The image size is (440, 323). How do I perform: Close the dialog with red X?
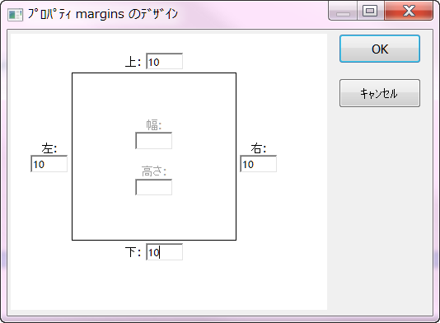coord(409,12)
